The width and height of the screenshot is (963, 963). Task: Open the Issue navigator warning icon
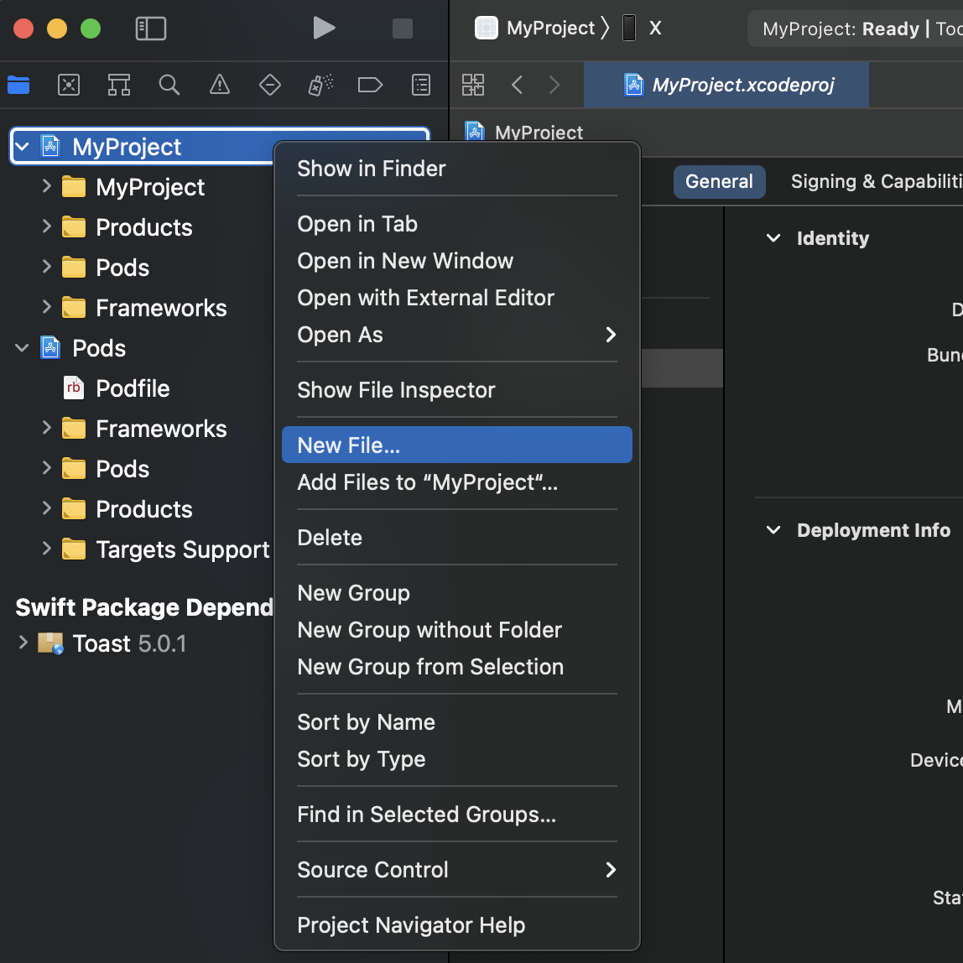pos(219,85)
